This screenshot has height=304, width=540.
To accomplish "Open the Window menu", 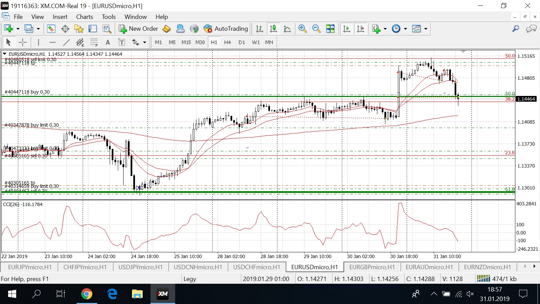I will click(x=136, y=17).
